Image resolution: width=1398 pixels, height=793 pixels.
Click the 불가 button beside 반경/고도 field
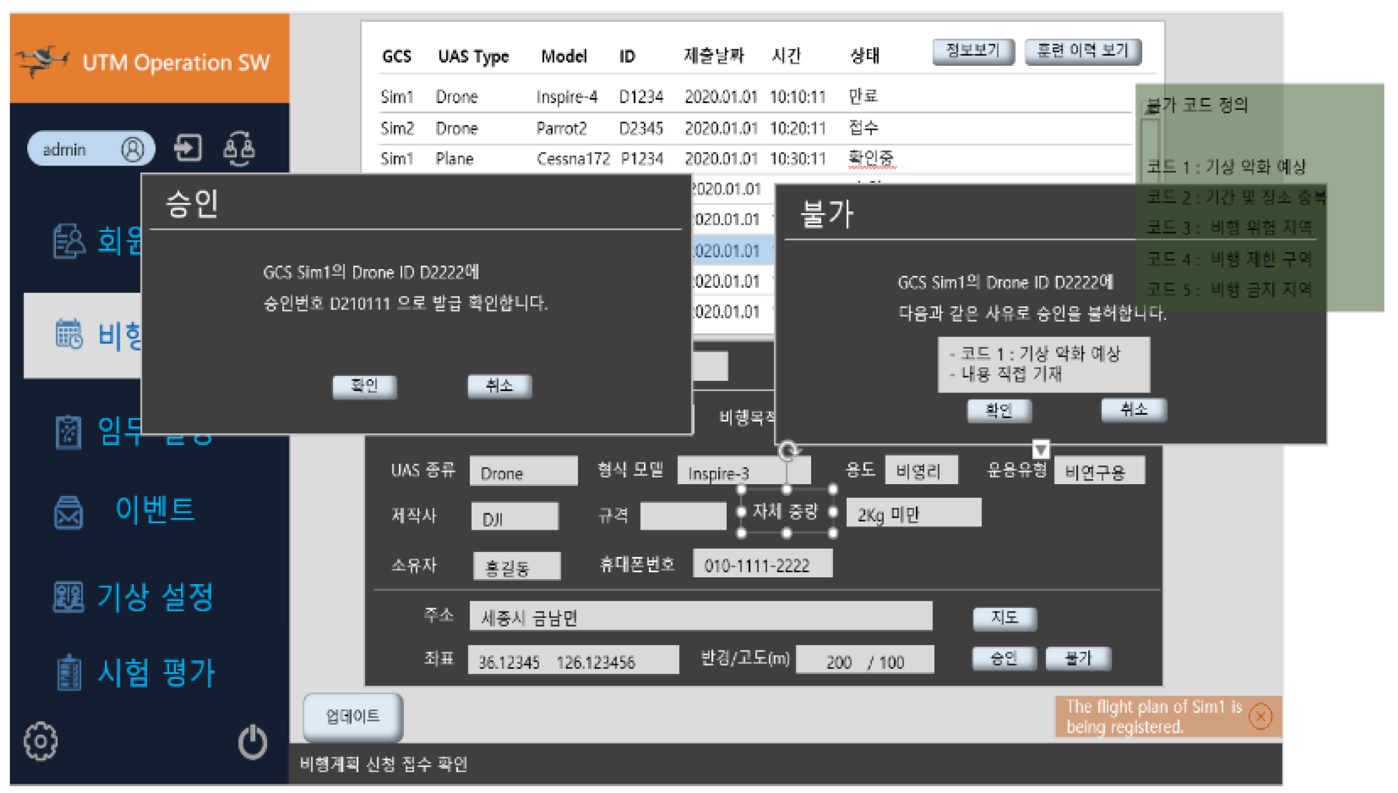1078,658
